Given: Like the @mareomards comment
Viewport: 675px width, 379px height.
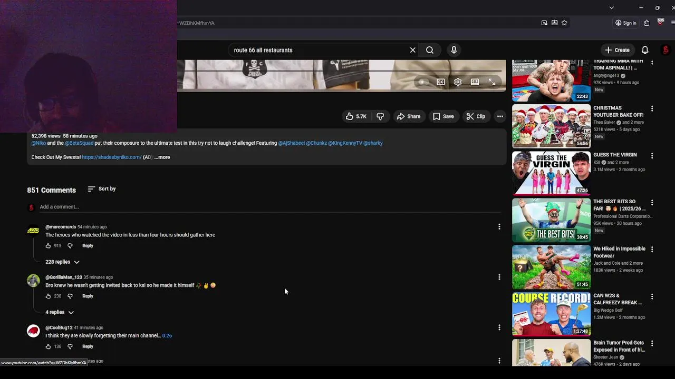Looking at the screenshot, I should point(48,246).
